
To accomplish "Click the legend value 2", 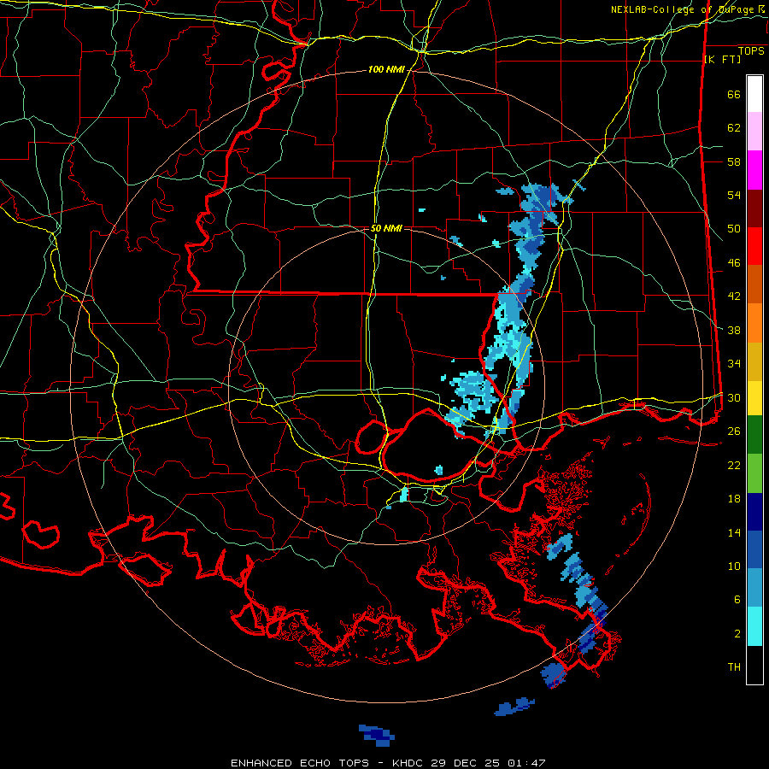I will click(737, 634).
